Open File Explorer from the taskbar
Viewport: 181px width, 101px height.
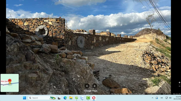click(71, 98)
